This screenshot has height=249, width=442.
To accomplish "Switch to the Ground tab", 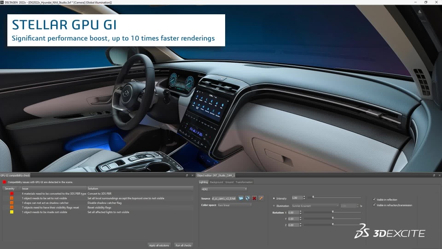I will (229, 182).
